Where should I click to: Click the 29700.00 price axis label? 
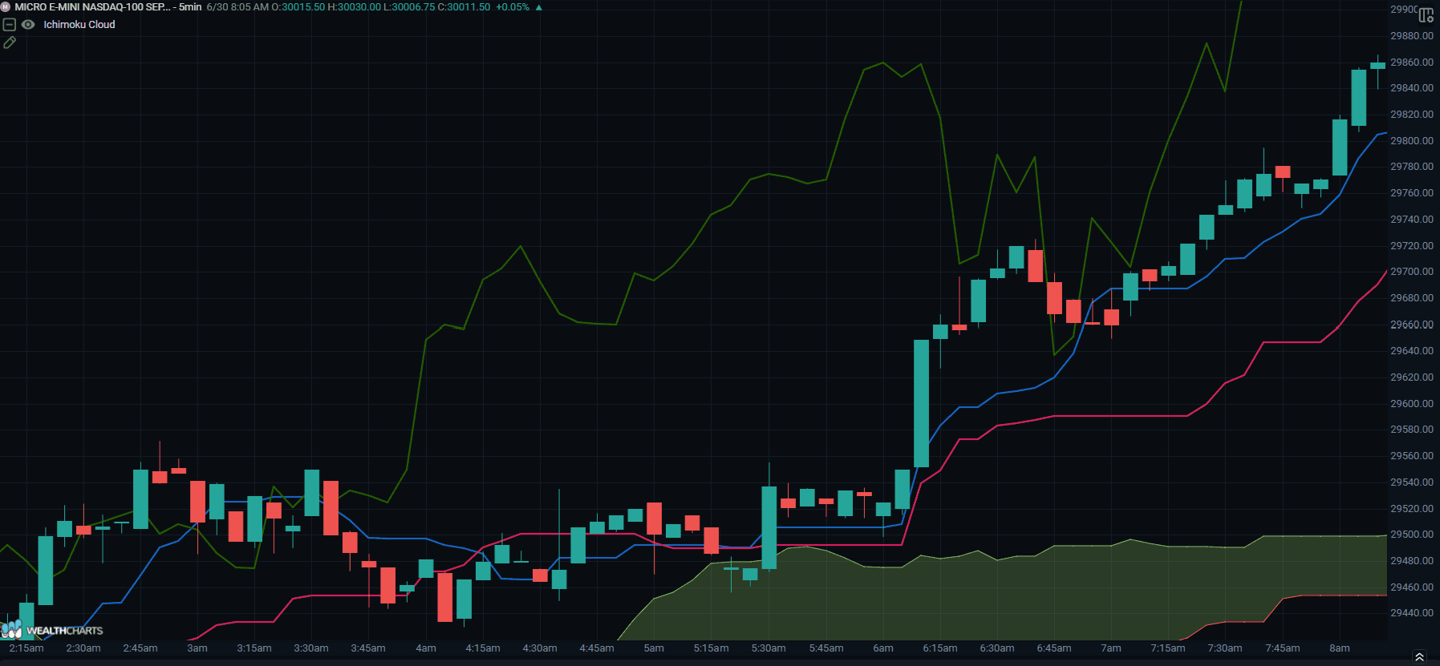coord(1411,272)
